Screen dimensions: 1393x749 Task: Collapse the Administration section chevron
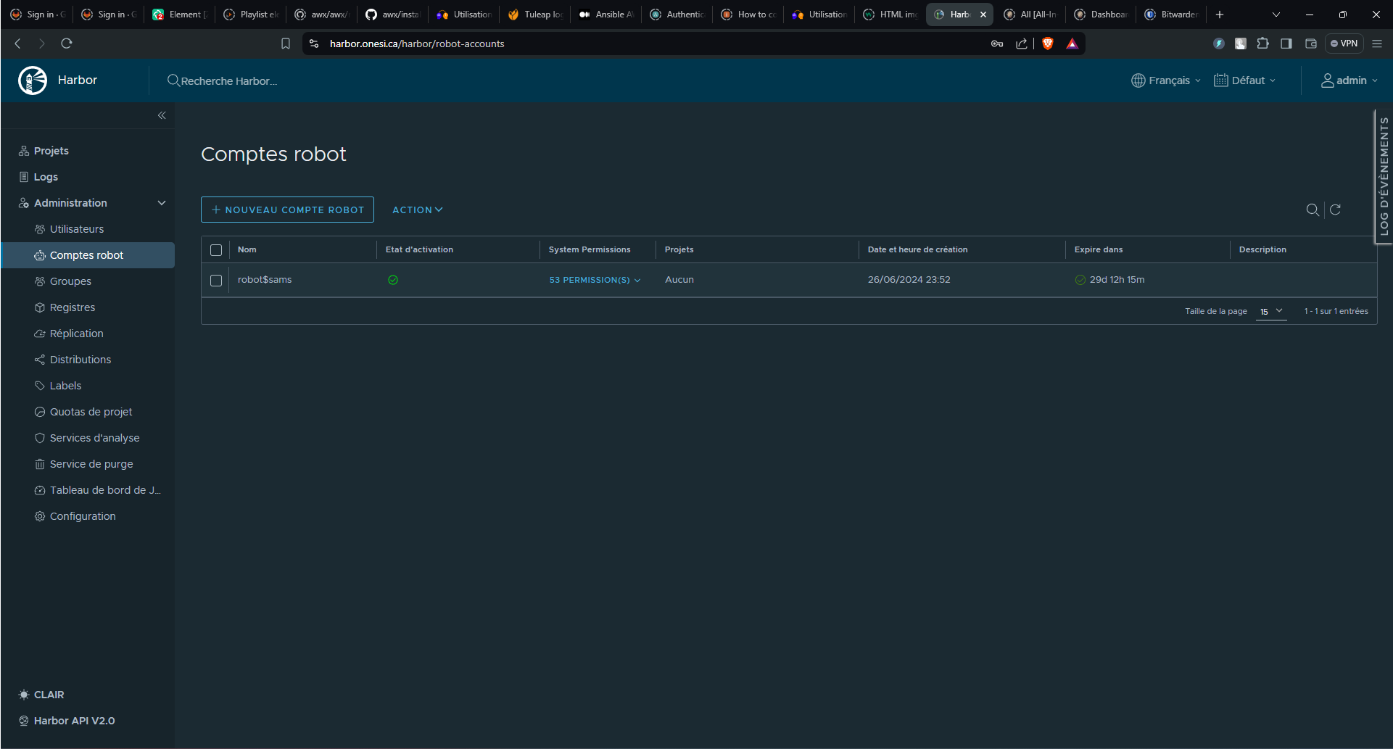[x=162, y=203]
